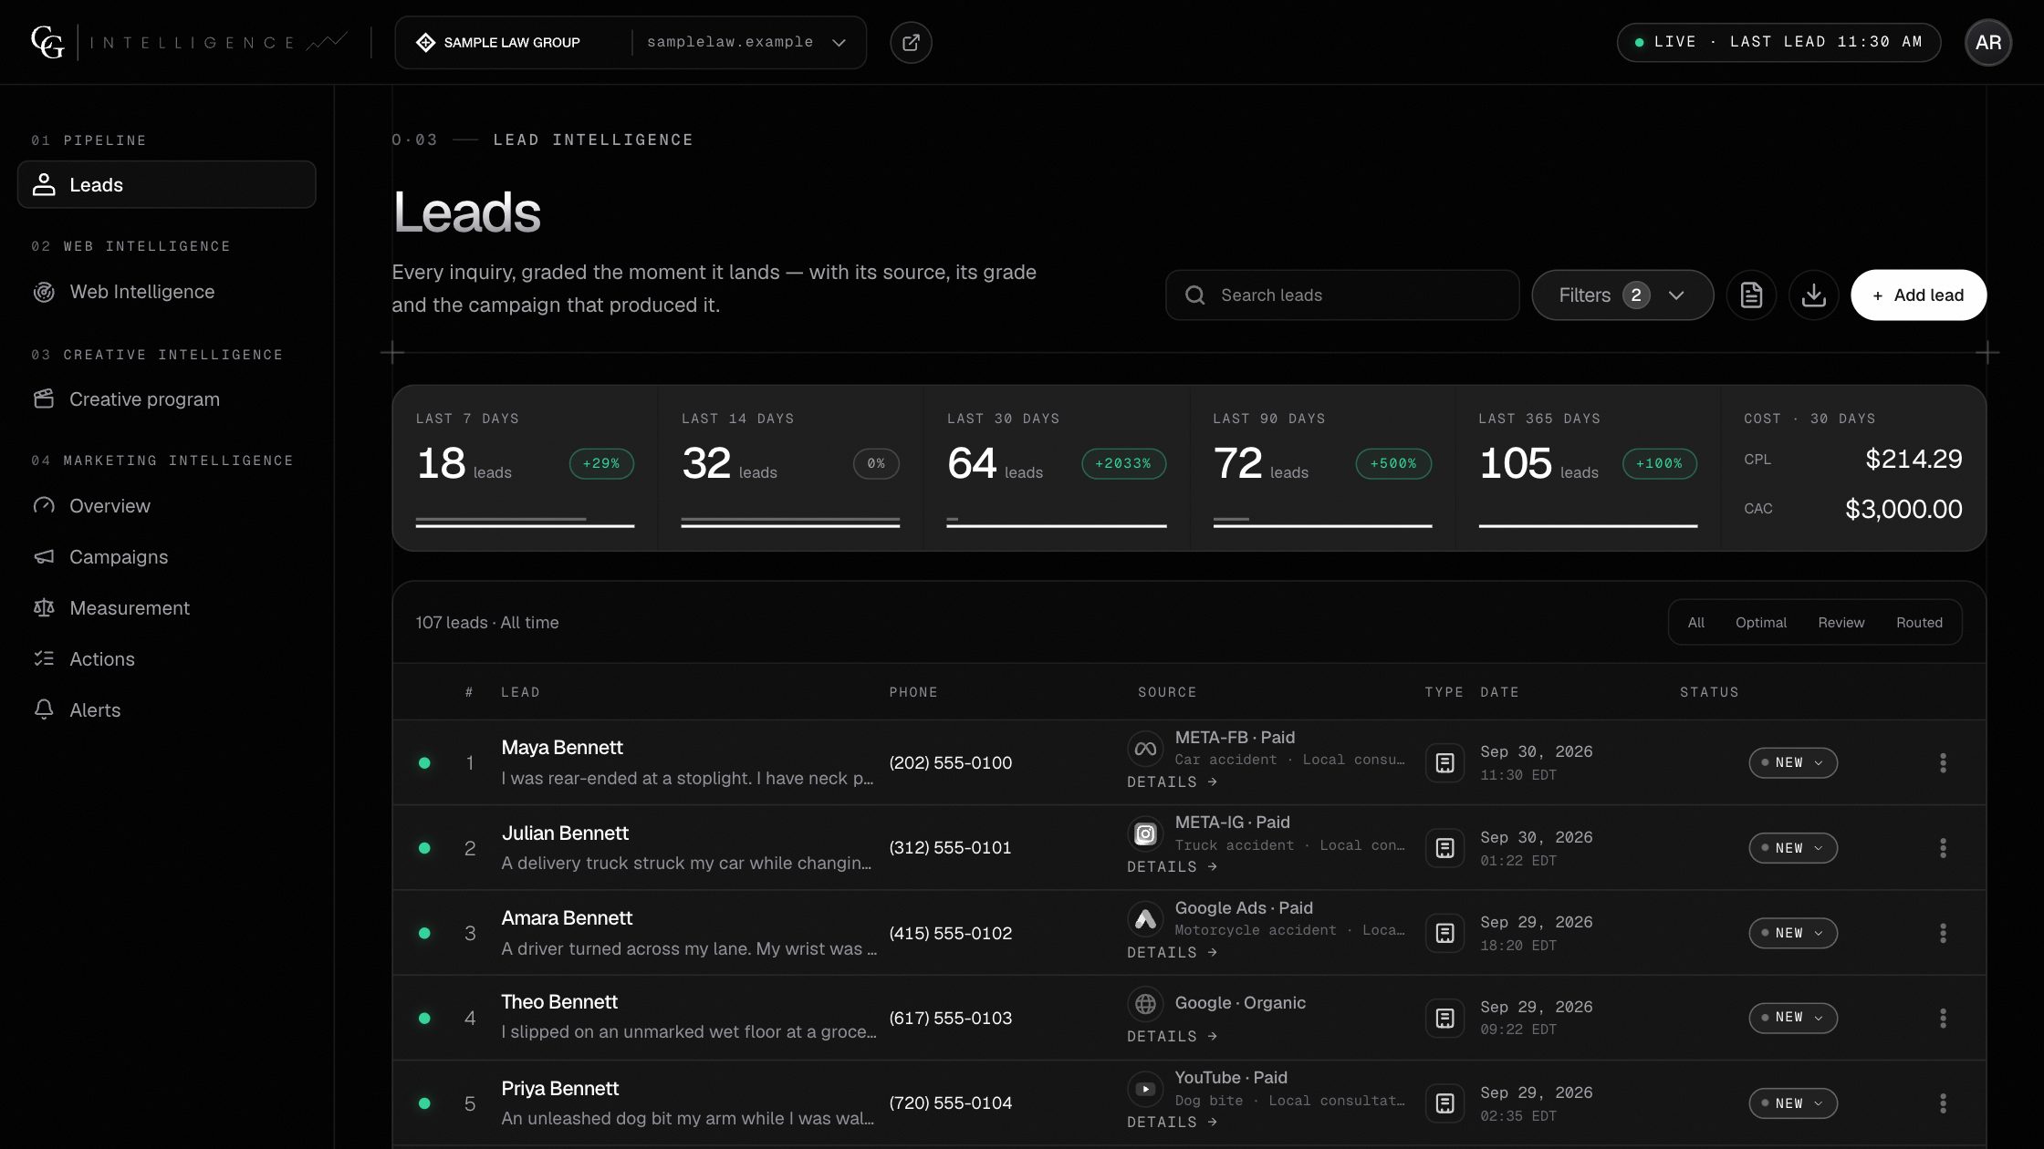The height and width of the screenshot is (1149, 2044).
Task: Select the Optimal tab
Action: tap(1761, 623)
